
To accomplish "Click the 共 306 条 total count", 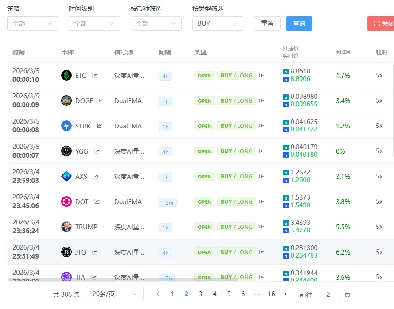I will pyautogui.click(x=66, y=294).
